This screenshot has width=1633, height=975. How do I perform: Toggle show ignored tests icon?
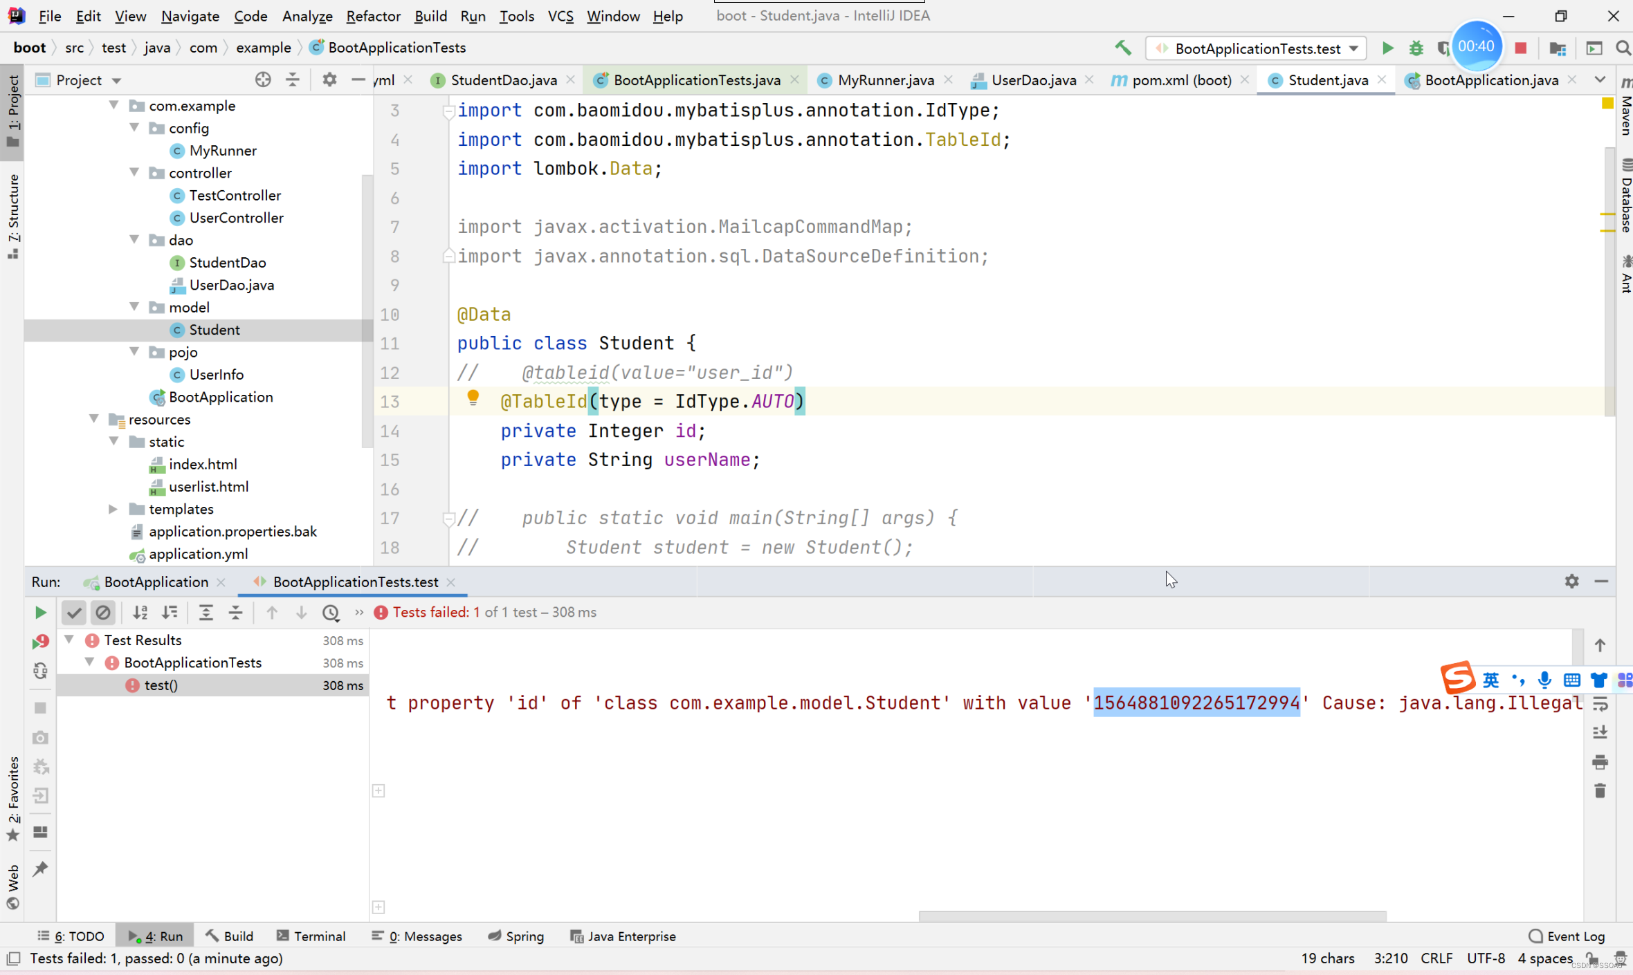tap(103, 612)
